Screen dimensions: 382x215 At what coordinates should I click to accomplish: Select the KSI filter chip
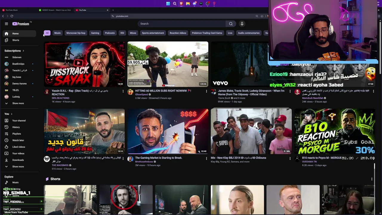(122, 33)
